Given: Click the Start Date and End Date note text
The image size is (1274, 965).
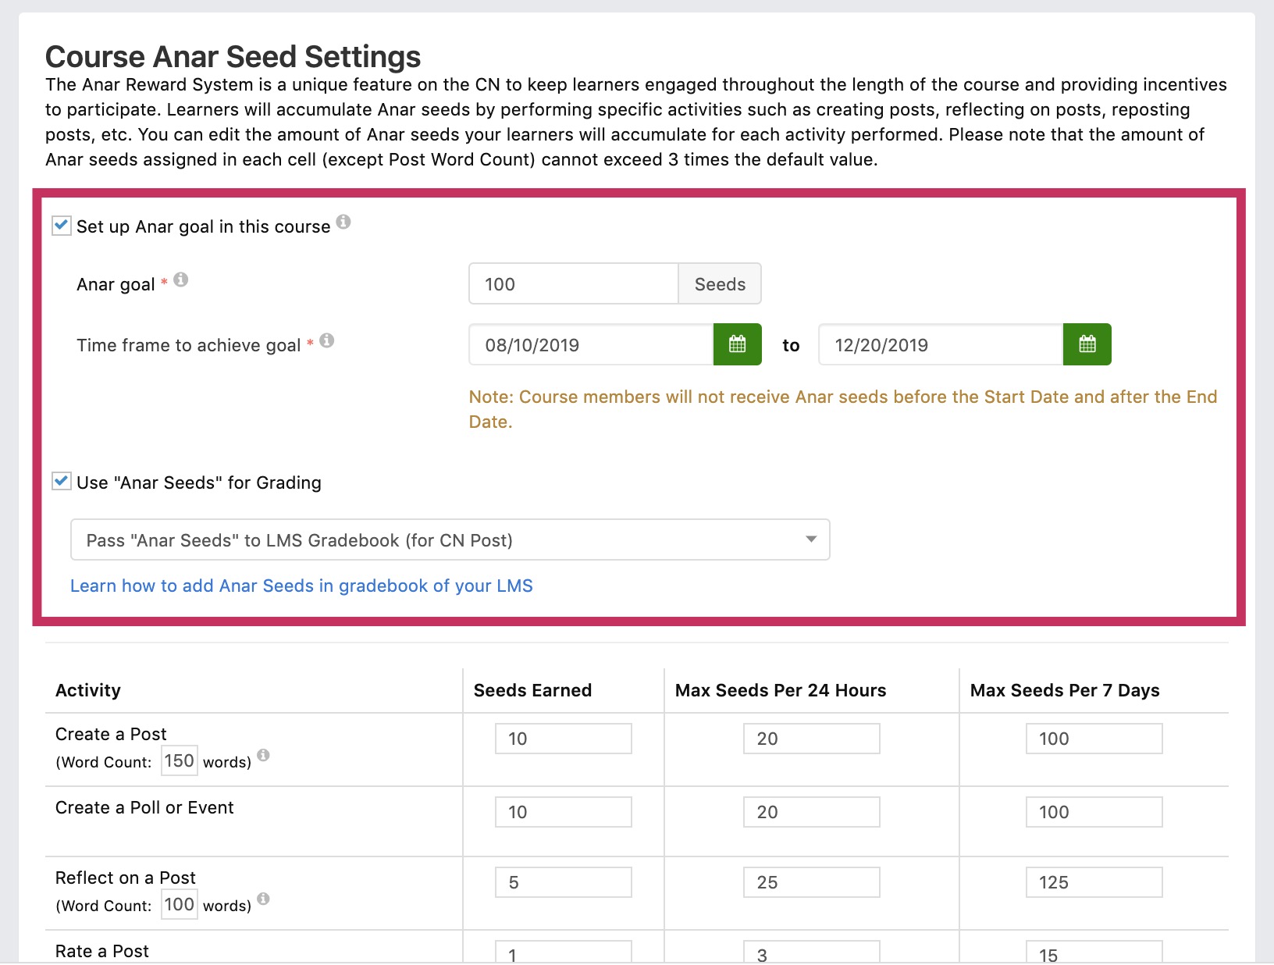Looking at the screenshot, I should tap(843, 409).
